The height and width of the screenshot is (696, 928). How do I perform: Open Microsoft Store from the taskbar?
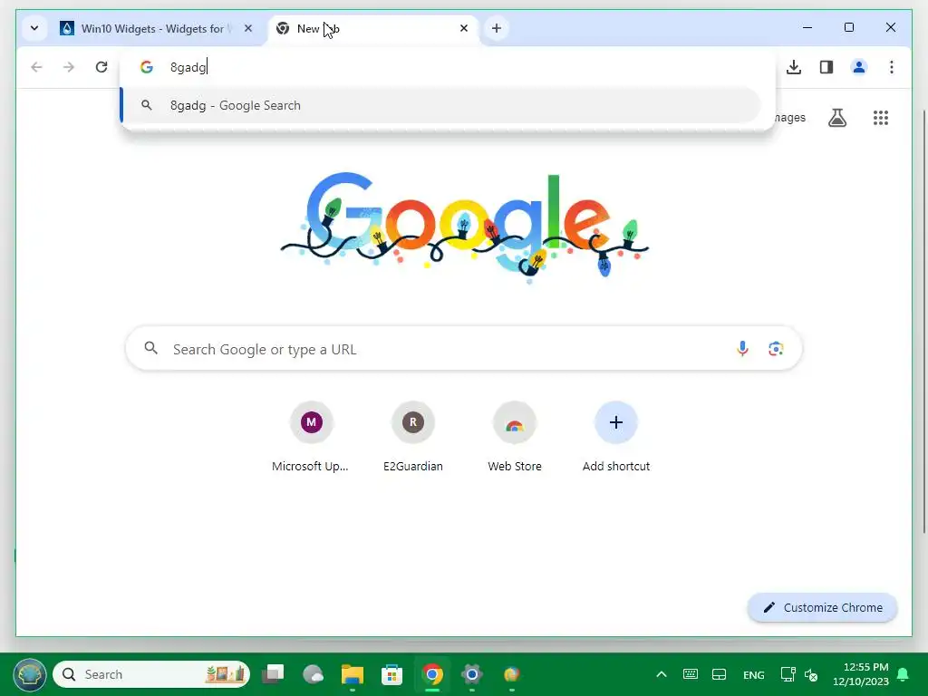coord(391,674)
